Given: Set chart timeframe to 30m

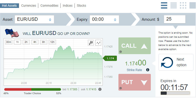Looking at the screenshot, I should click(9, 42).
